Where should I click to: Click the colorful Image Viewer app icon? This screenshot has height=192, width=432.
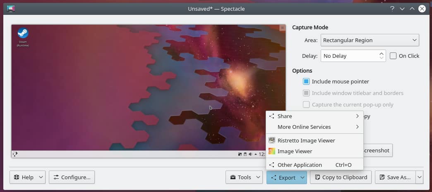point(271,151)
